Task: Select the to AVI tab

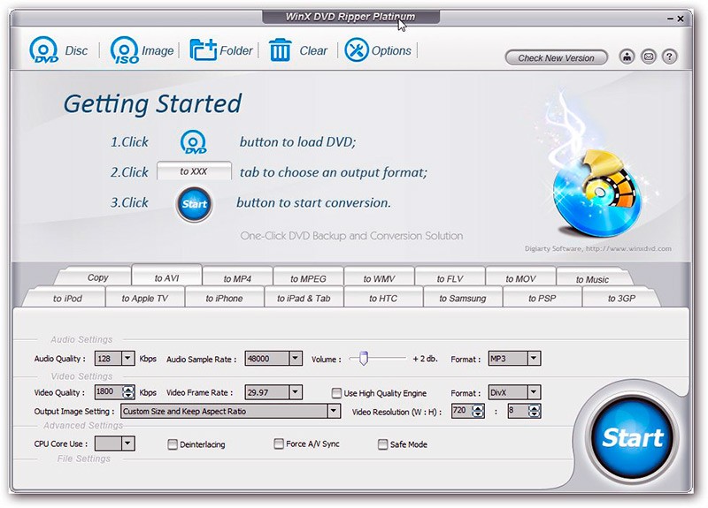Action: click(166, 277)
